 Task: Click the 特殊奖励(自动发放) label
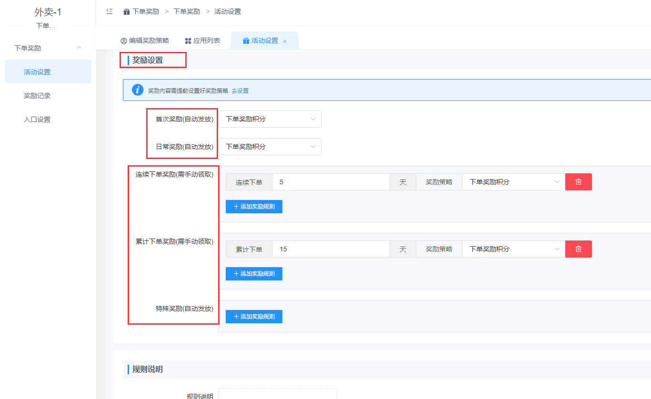point(184,309)
